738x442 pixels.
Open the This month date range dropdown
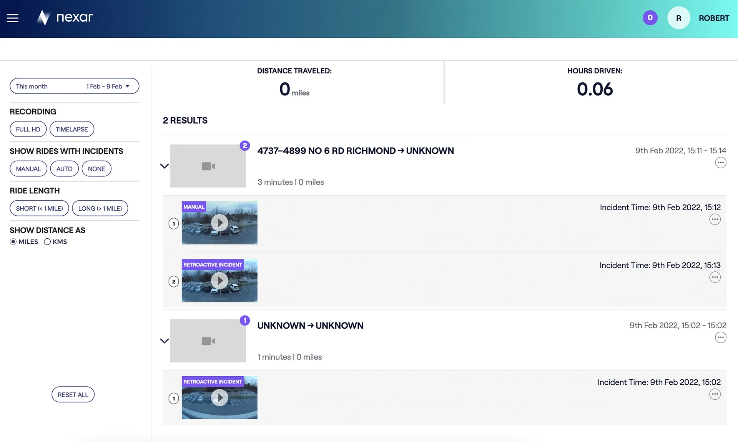point(74,86)
